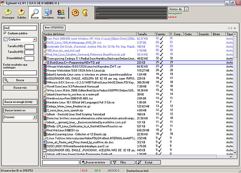Focus the Disponibilidad input field

coord(29,58)
